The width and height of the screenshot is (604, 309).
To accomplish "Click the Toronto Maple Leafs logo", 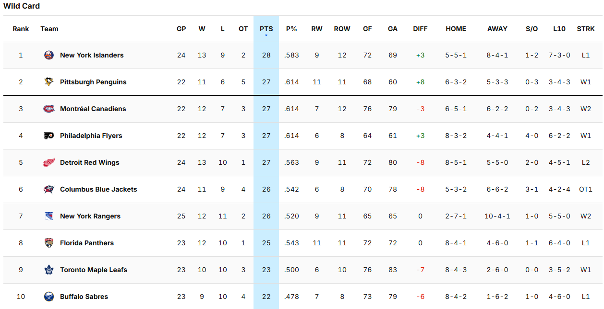I will tap(48, 270).
